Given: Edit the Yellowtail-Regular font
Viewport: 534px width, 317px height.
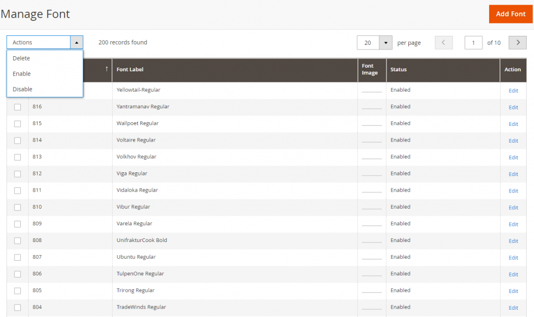Looking at the screenshot, I should point(513,91).
